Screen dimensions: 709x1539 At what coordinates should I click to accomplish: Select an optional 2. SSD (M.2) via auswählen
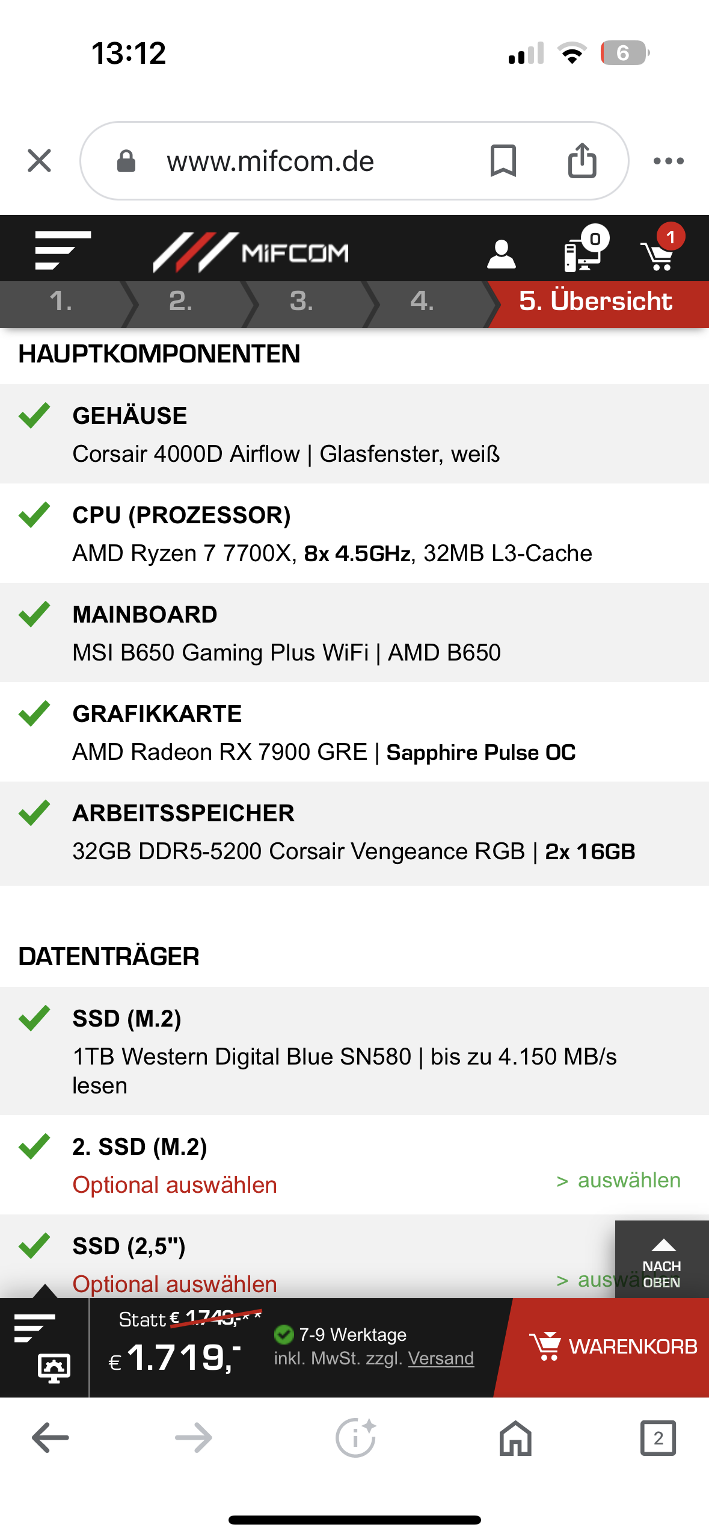619,1180
